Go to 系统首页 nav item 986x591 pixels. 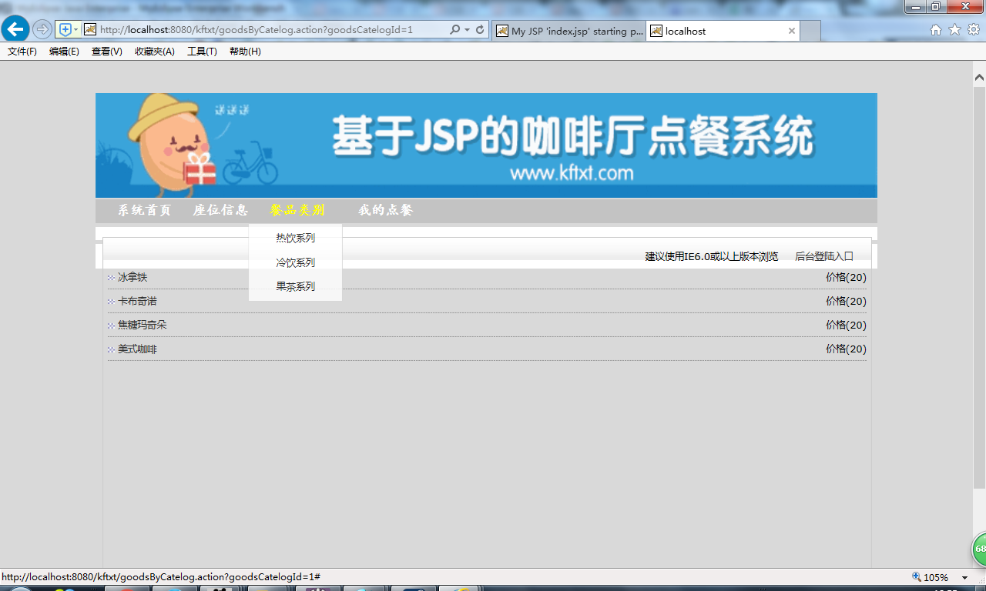click(x=144, y=210)
